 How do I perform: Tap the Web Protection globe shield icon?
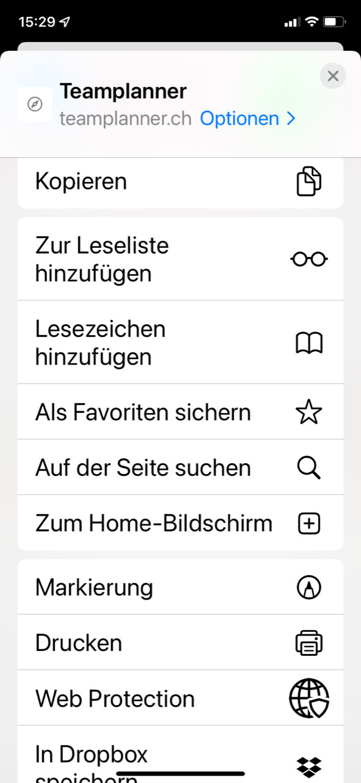click(309, 699)
